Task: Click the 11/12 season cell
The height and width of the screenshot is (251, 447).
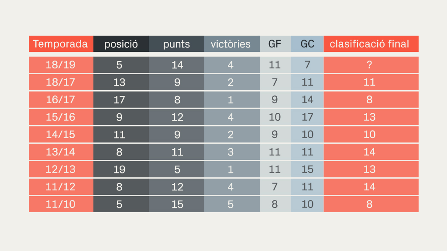Action: (x=61, y=187)
